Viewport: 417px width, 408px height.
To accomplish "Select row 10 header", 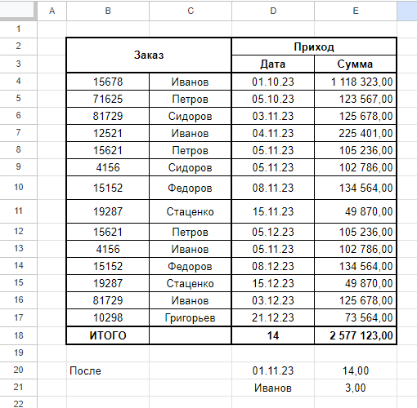I will pyautogui.click(x=18, y=188).
